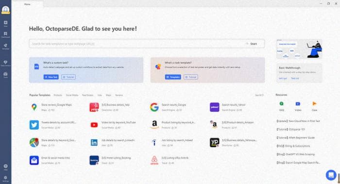The width and height of the screenshot is (340, 184).
Task: Open the Export Google Map Search blog link
Action: pyautogui.click(x=298, y=163)
